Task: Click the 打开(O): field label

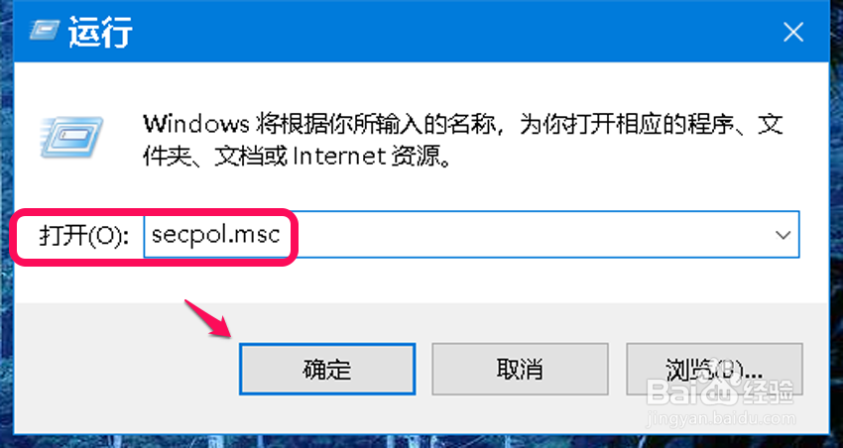Action: 84,236
